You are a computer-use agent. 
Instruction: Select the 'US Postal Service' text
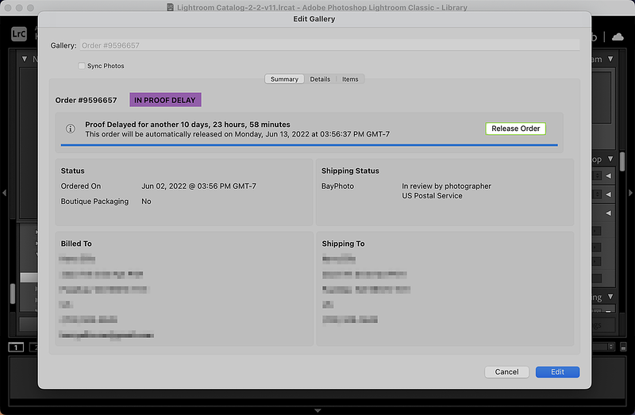click(x=432, y=196)
